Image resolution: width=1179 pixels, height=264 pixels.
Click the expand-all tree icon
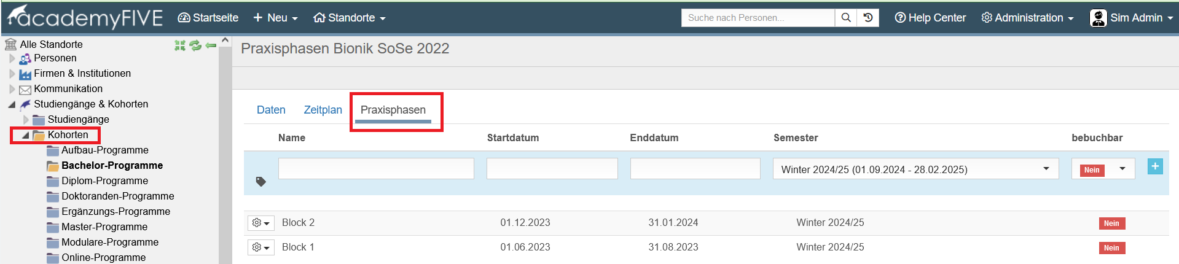[x=180, y=45]
